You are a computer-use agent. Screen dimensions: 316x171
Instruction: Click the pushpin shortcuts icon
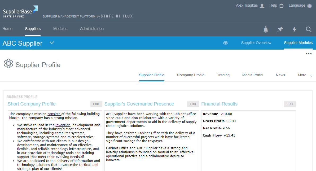tap(280, 29)
